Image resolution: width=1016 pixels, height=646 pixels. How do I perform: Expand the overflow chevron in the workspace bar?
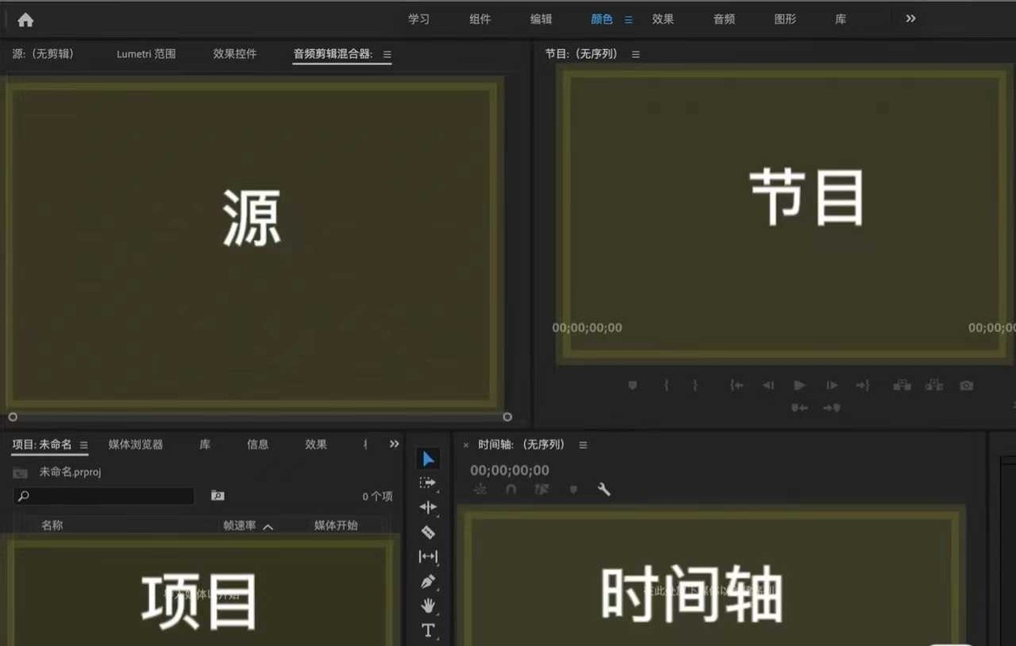(x=910, y=19)
